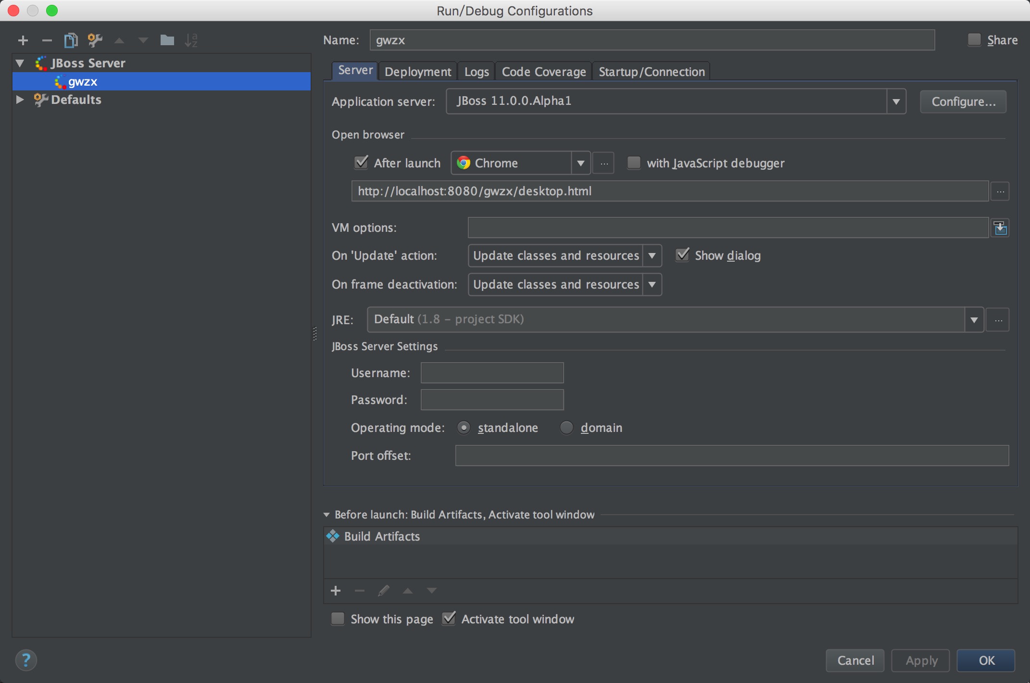This screenshot has height=683, width=1030.
Task: Open the Startup/Connection tab
Action: click(652, 72)
